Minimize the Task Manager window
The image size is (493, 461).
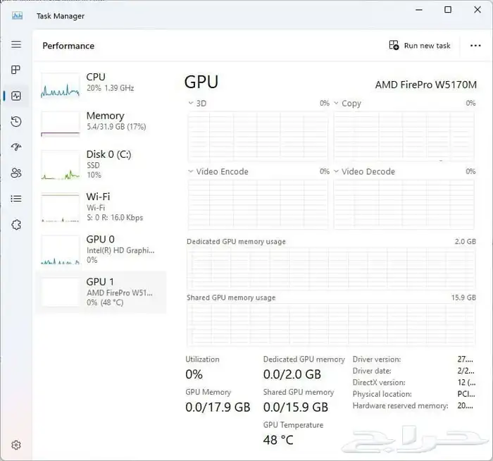419,10
